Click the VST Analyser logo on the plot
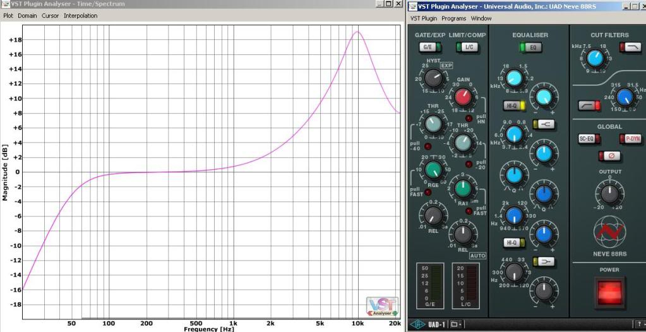 382,305
